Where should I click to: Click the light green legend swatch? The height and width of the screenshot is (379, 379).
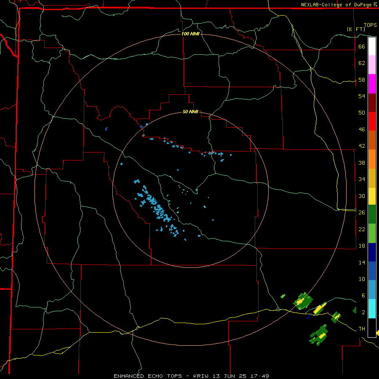[x=372, y=233]
